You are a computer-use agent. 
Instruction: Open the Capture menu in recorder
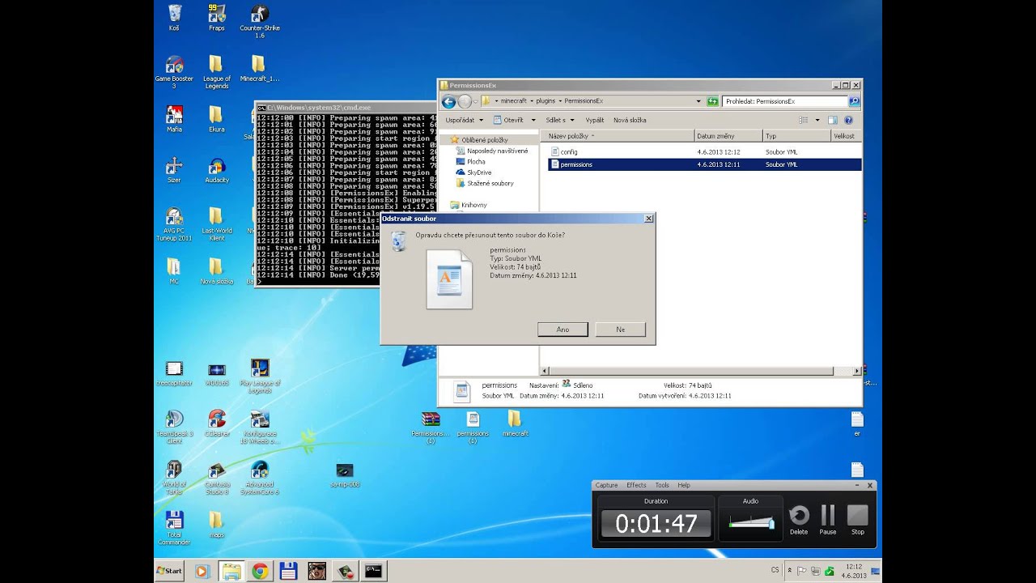pyautogui.click(x=606, y=485)
